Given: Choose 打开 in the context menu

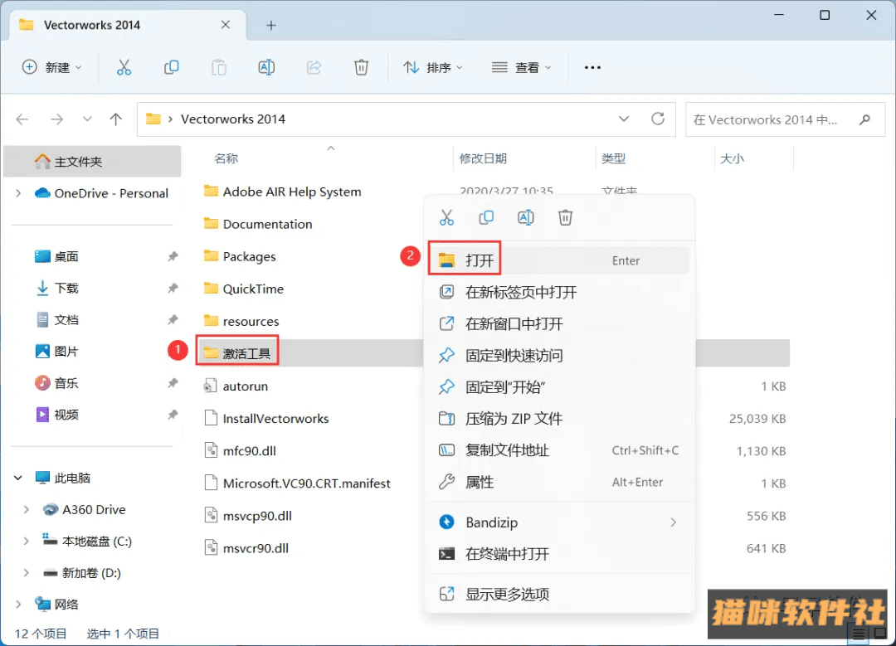Looking at the screenshot, I should [559, 260].
